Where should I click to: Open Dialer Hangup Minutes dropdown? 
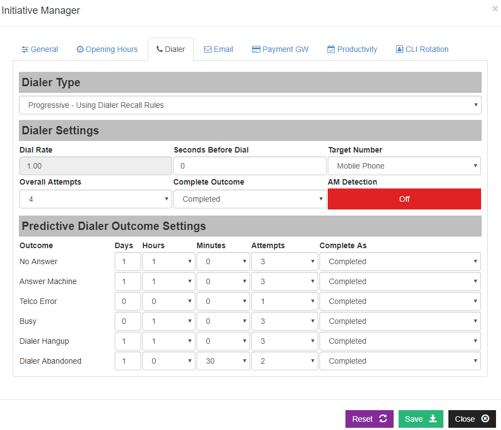pos(223,342)
